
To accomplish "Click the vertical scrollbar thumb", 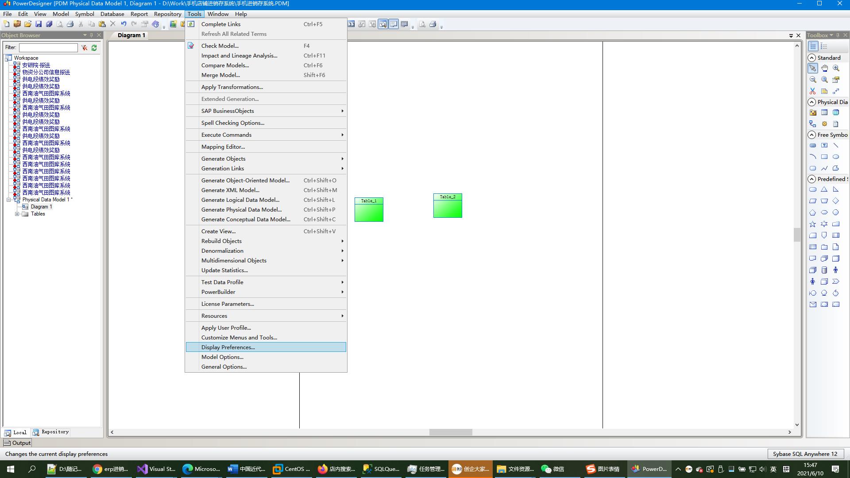I will (797, 235).
